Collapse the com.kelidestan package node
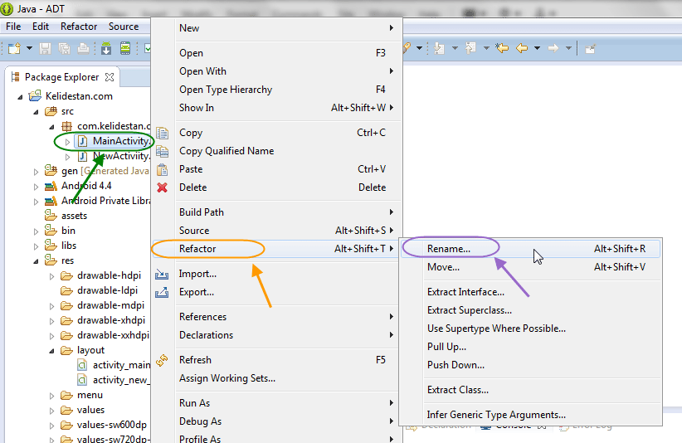 (51, 127)
